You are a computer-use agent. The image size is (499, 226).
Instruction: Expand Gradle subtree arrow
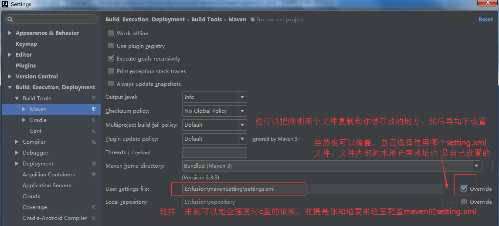(x=24, y=120)
